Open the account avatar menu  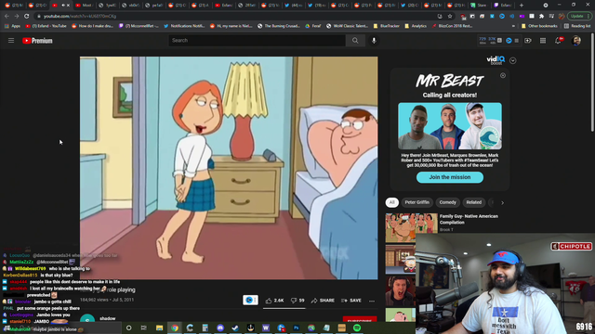tap(576, 41)
